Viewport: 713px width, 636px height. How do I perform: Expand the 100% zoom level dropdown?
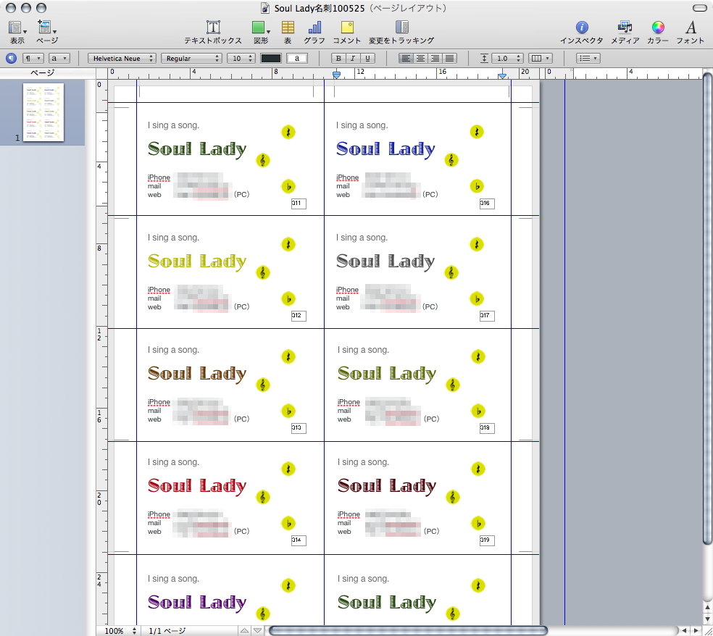(119, 631)
